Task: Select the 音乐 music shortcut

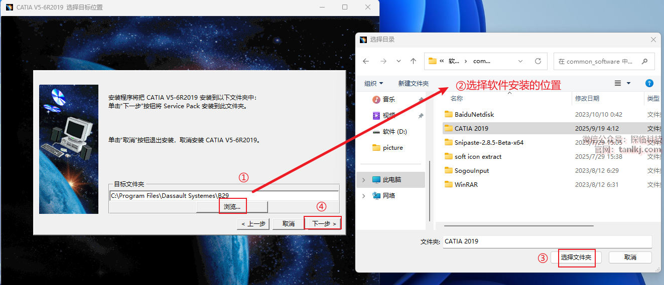Action: pos(388,99)
